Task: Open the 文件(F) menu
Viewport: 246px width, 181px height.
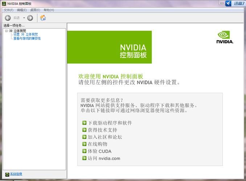Action: 8,10
